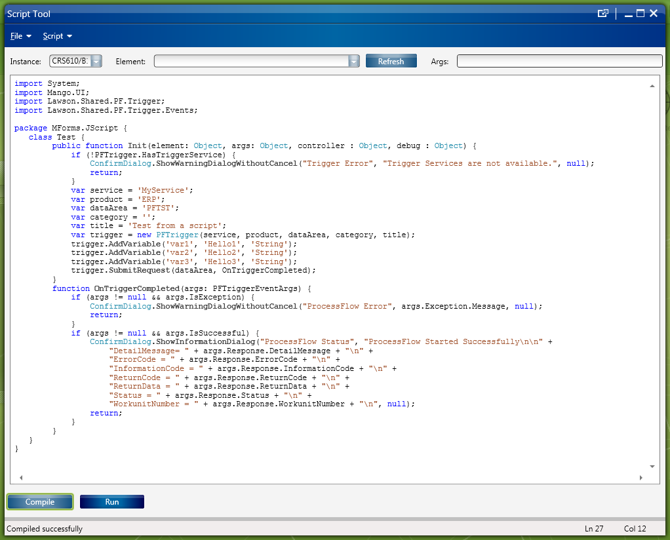This screenshot has width=670, height=540.
Task: Expand the Instance dropdown arrow
Action: 96,62
